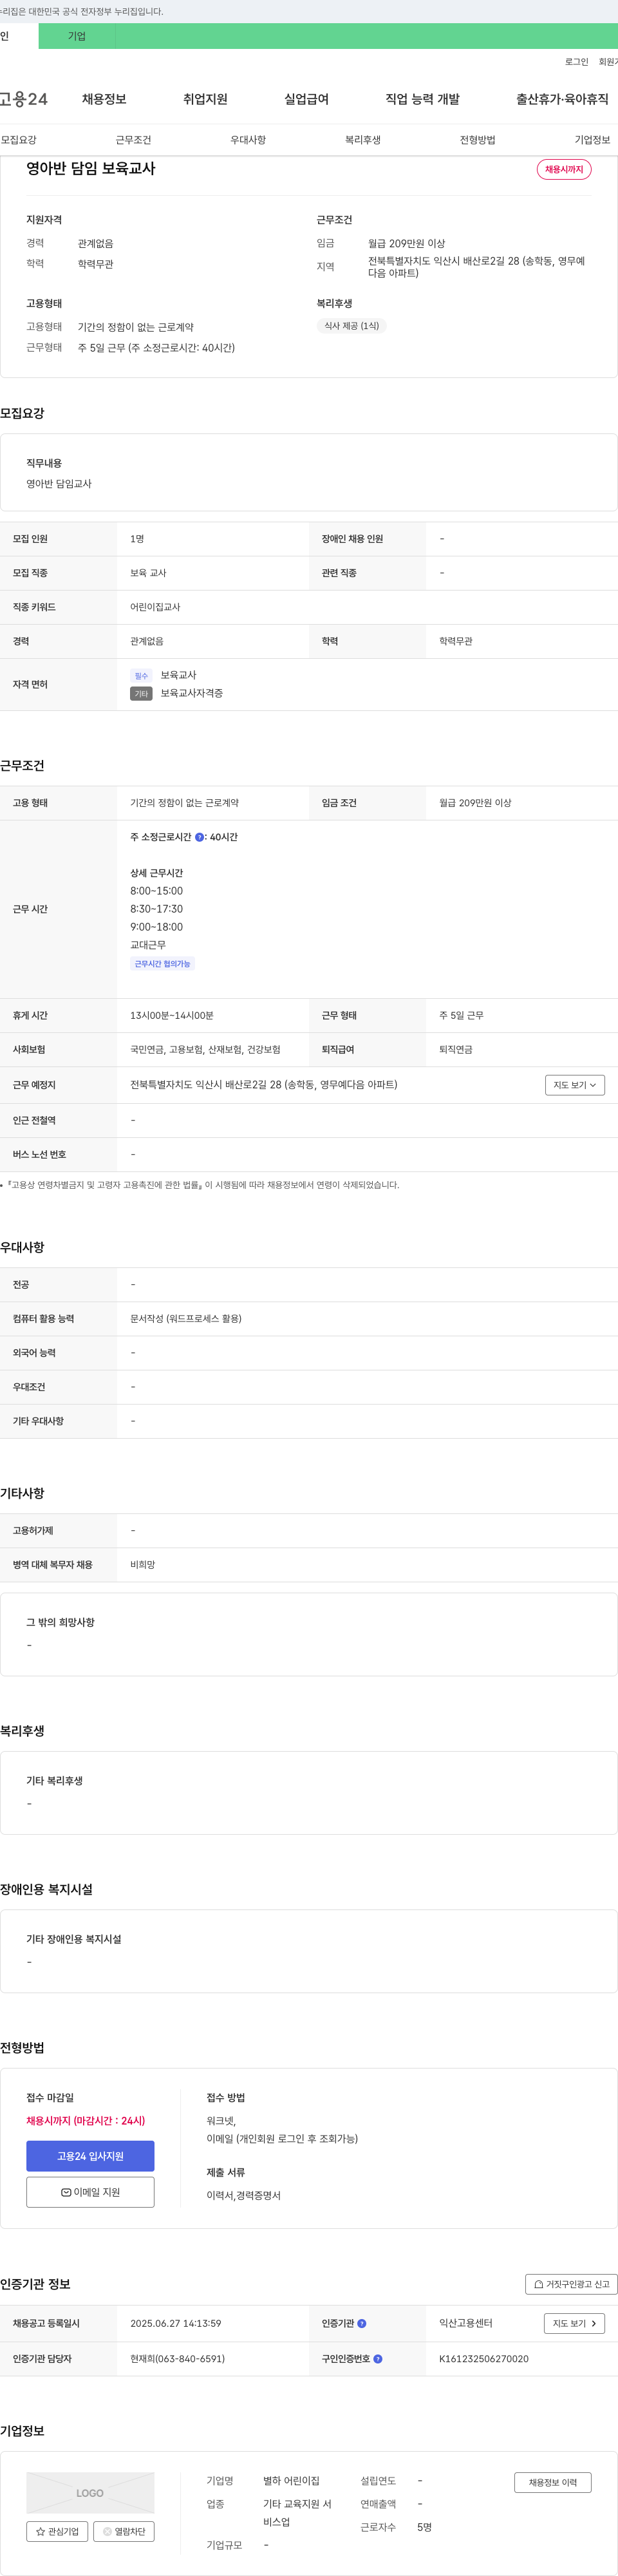Click the registration date 2025.06.27 14:13:59
The image size is (618, 2576).
(x=176, y=2323)
